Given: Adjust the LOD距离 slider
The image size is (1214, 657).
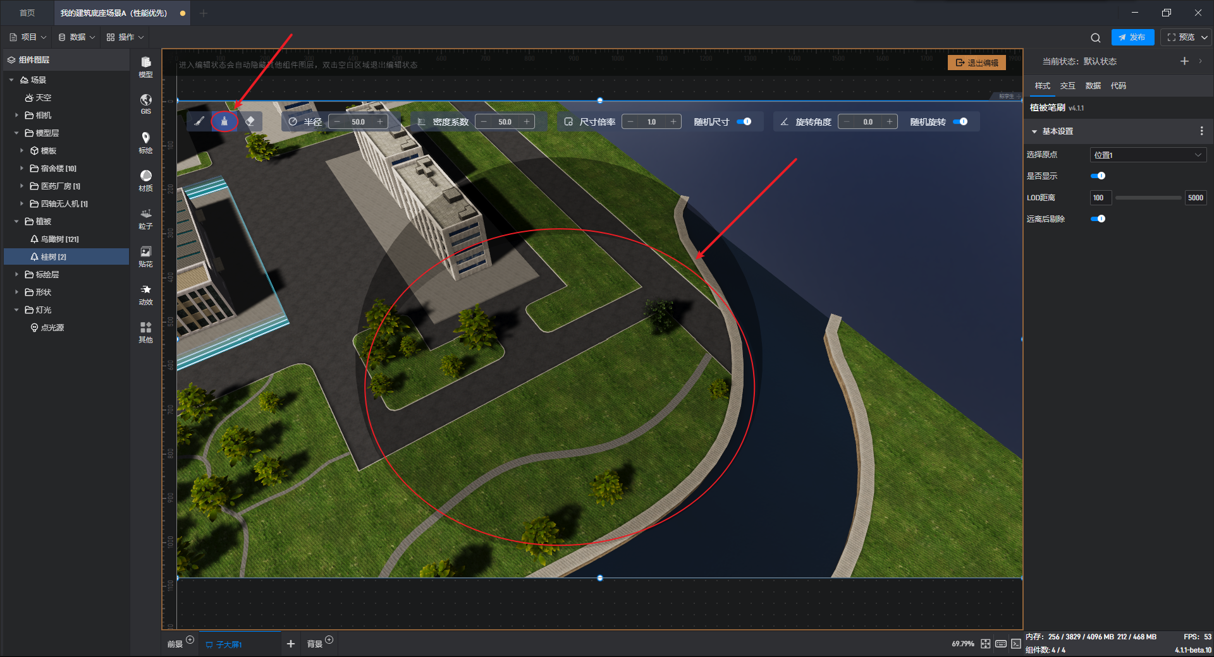Looking at the screenshot, I should pyautogui.click(x=1148, y=198).
